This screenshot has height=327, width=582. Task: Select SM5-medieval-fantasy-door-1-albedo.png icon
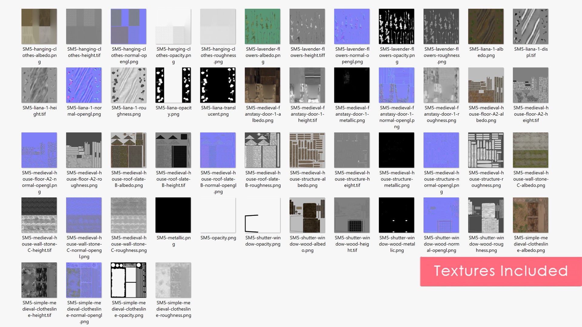pos(263,85)
